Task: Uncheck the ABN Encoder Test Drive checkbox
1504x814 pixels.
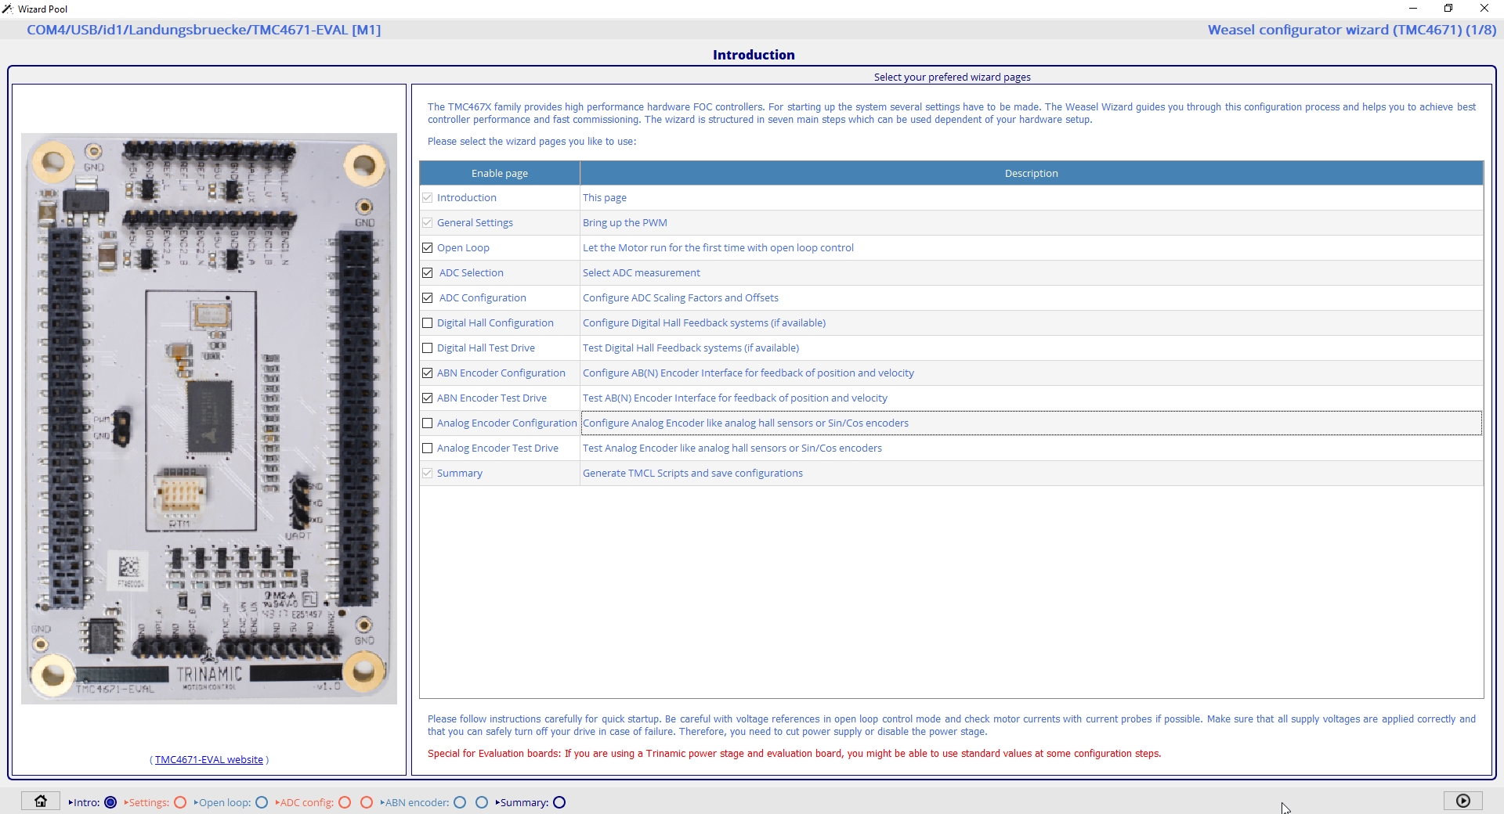Action: [428, 398]
